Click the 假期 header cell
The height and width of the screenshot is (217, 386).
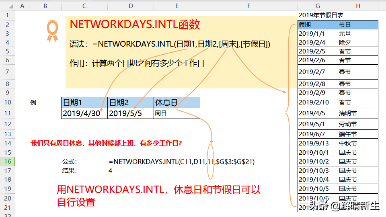(318, 25)
